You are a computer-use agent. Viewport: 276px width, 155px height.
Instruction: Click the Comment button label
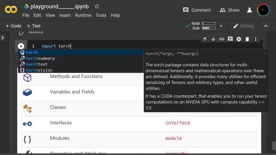point(201,10)
